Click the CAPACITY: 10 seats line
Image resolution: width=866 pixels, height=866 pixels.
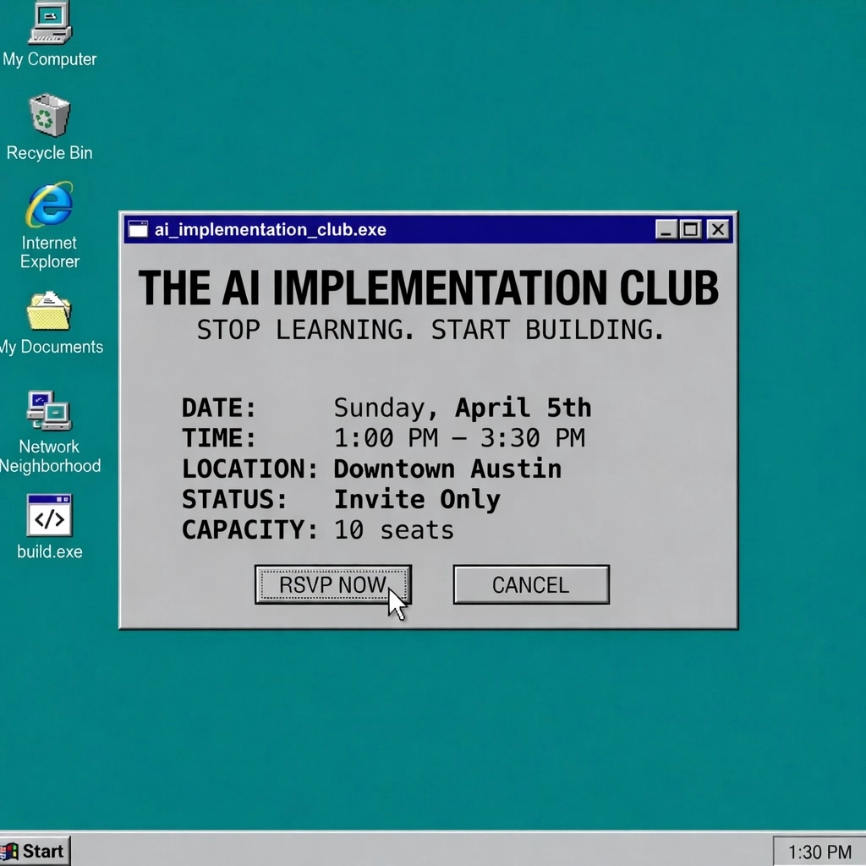pyautogui.click(x=317, y=529)
